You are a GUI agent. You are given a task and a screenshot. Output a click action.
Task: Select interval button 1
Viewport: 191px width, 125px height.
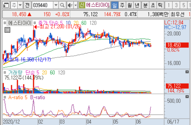tap(169, 5)
